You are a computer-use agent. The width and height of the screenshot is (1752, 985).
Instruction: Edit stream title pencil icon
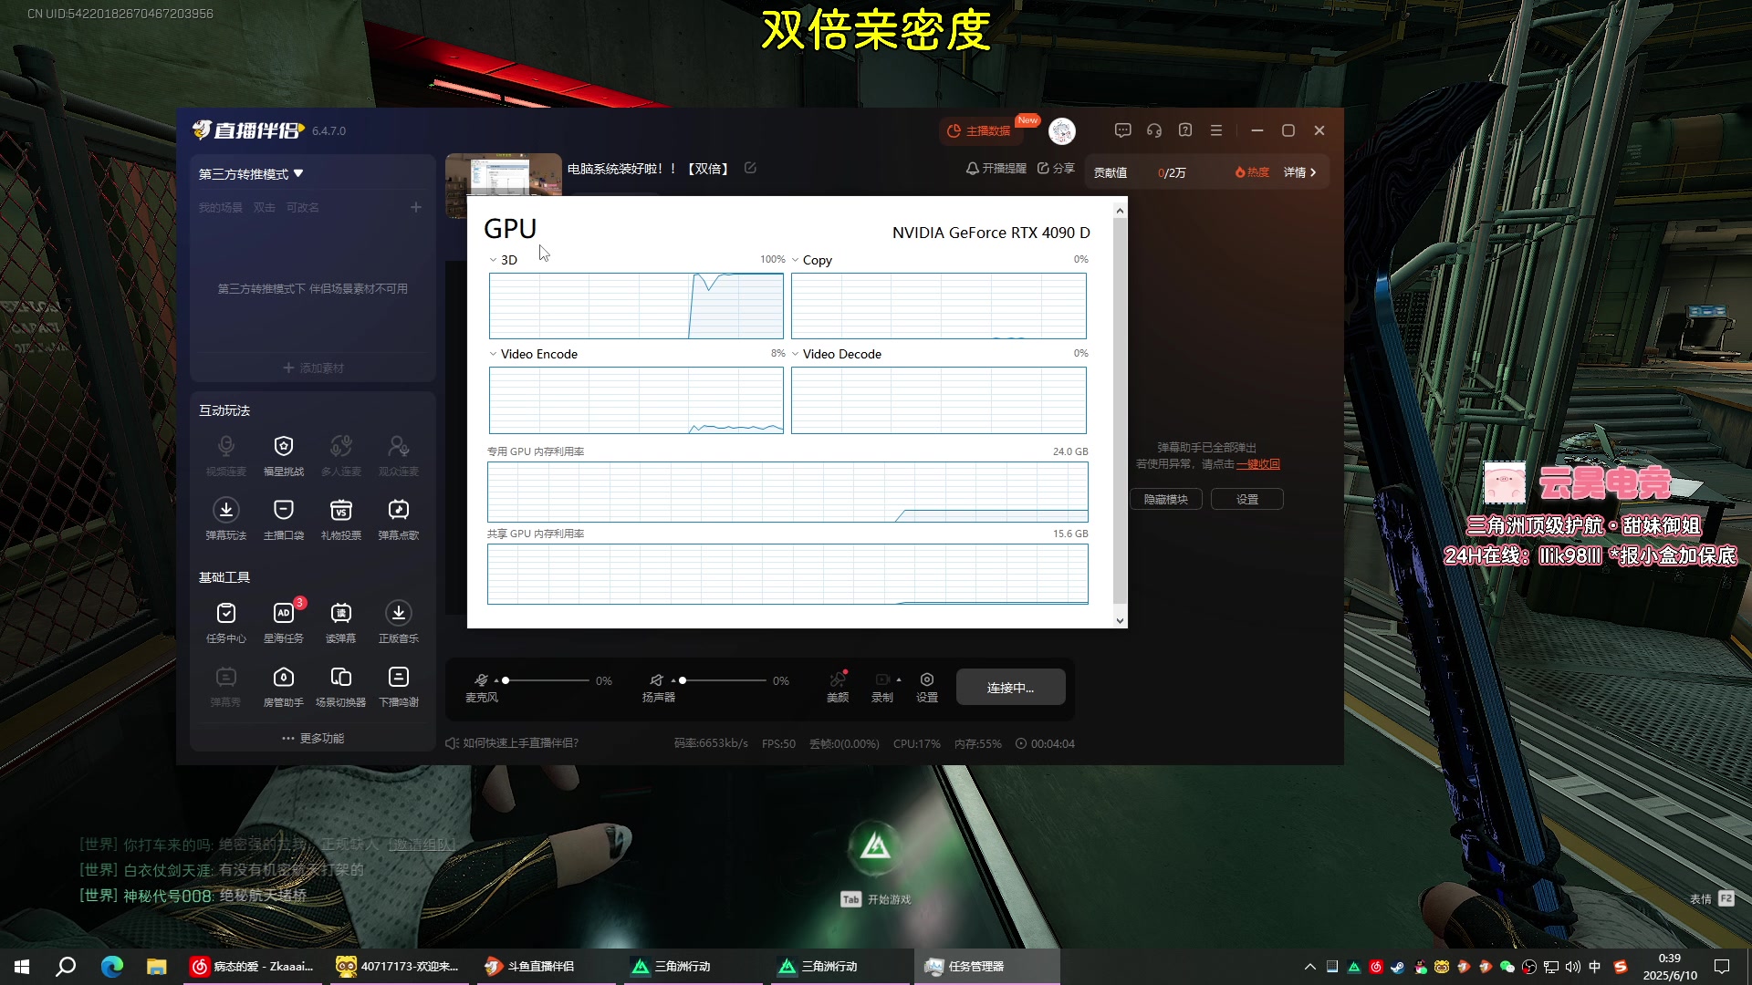click(x=750, y=168)
